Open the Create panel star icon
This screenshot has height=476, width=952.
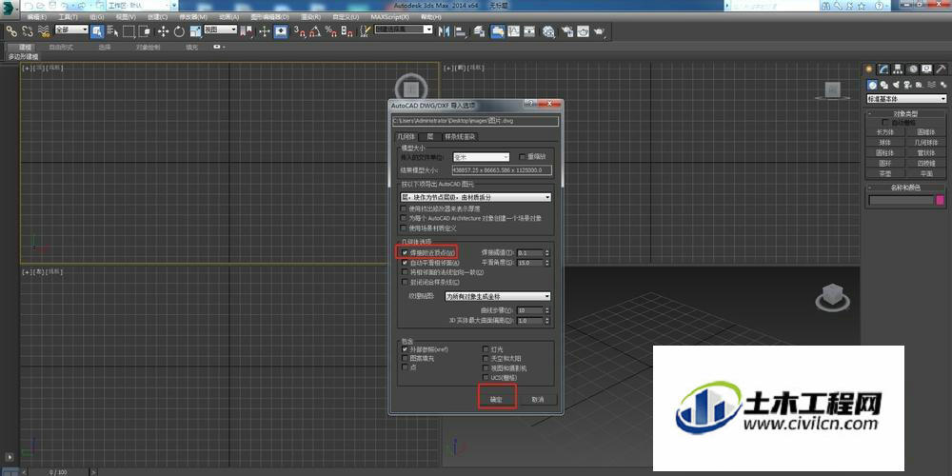pyautogui.click(x=869, y=69)
